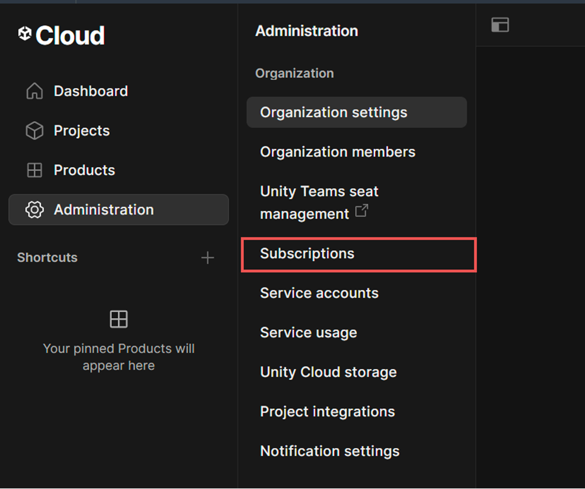This screenshot has height=489, width=585.
Task: Click the Unity Cloud logo
Action: [60, 35]
